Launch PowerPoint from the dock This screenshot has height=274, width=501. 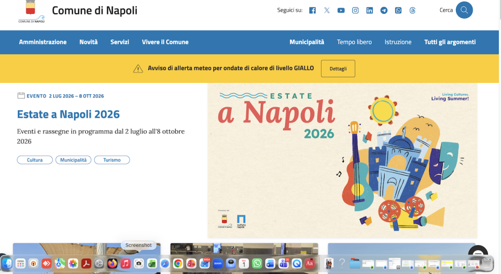[x=191, y=263]
